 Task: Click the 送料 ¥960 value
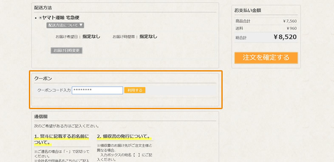tap(292, 28)
